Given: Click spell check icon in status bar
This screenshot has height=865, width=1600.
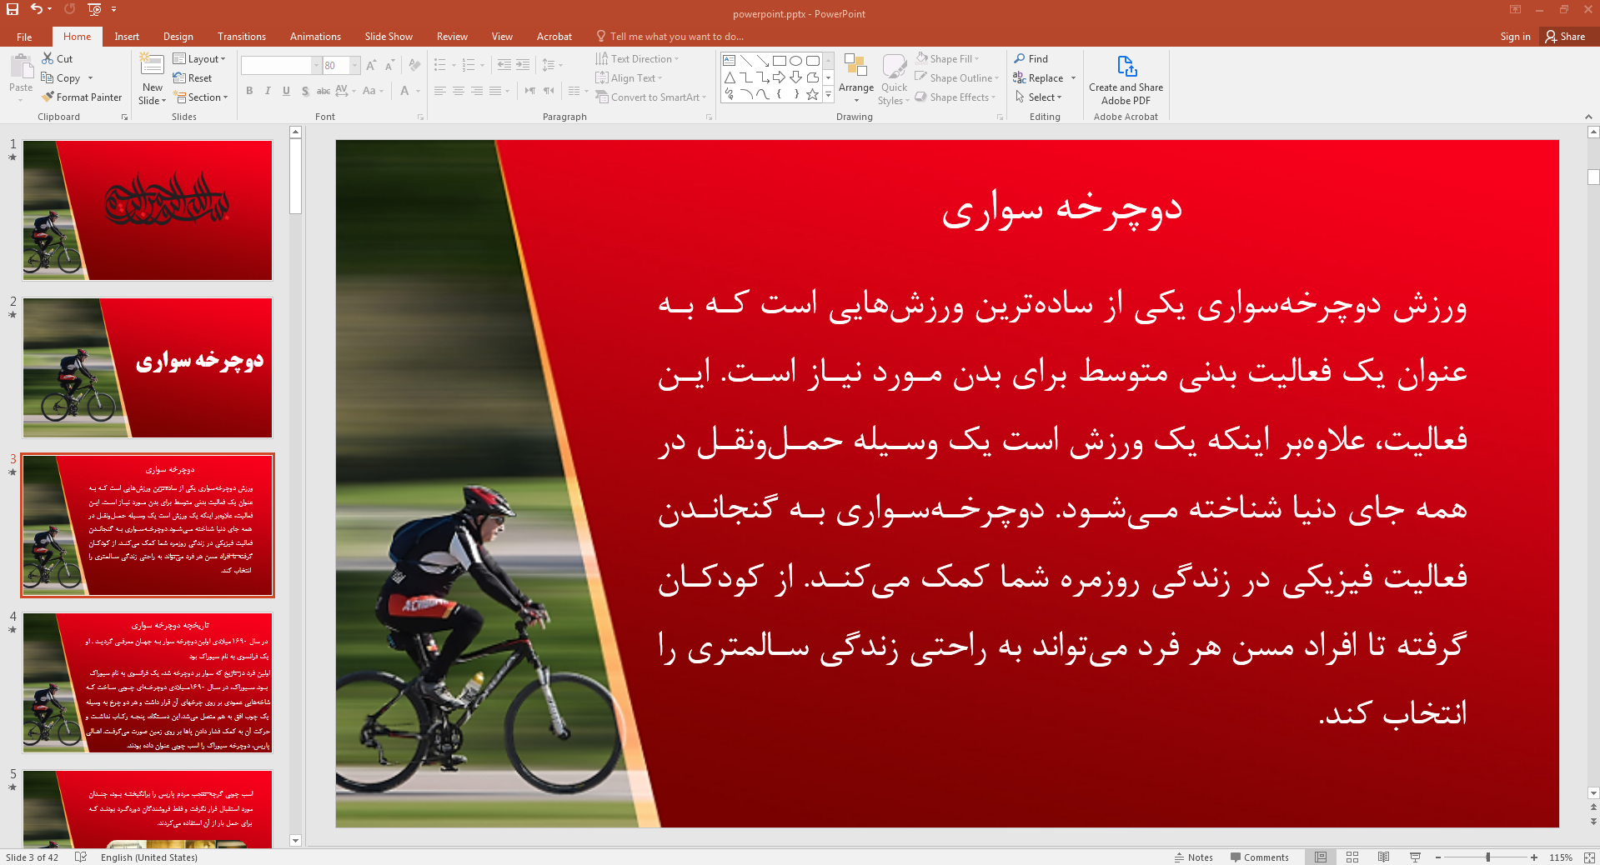Looking at the screenshot, I should coord(81,857).
